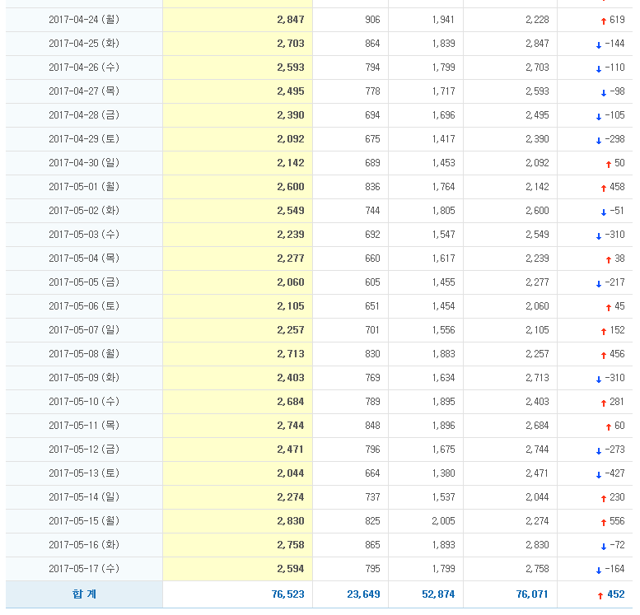Click the blue down arrow beside -298
640x615 pixels.
(x=598, y=140)
